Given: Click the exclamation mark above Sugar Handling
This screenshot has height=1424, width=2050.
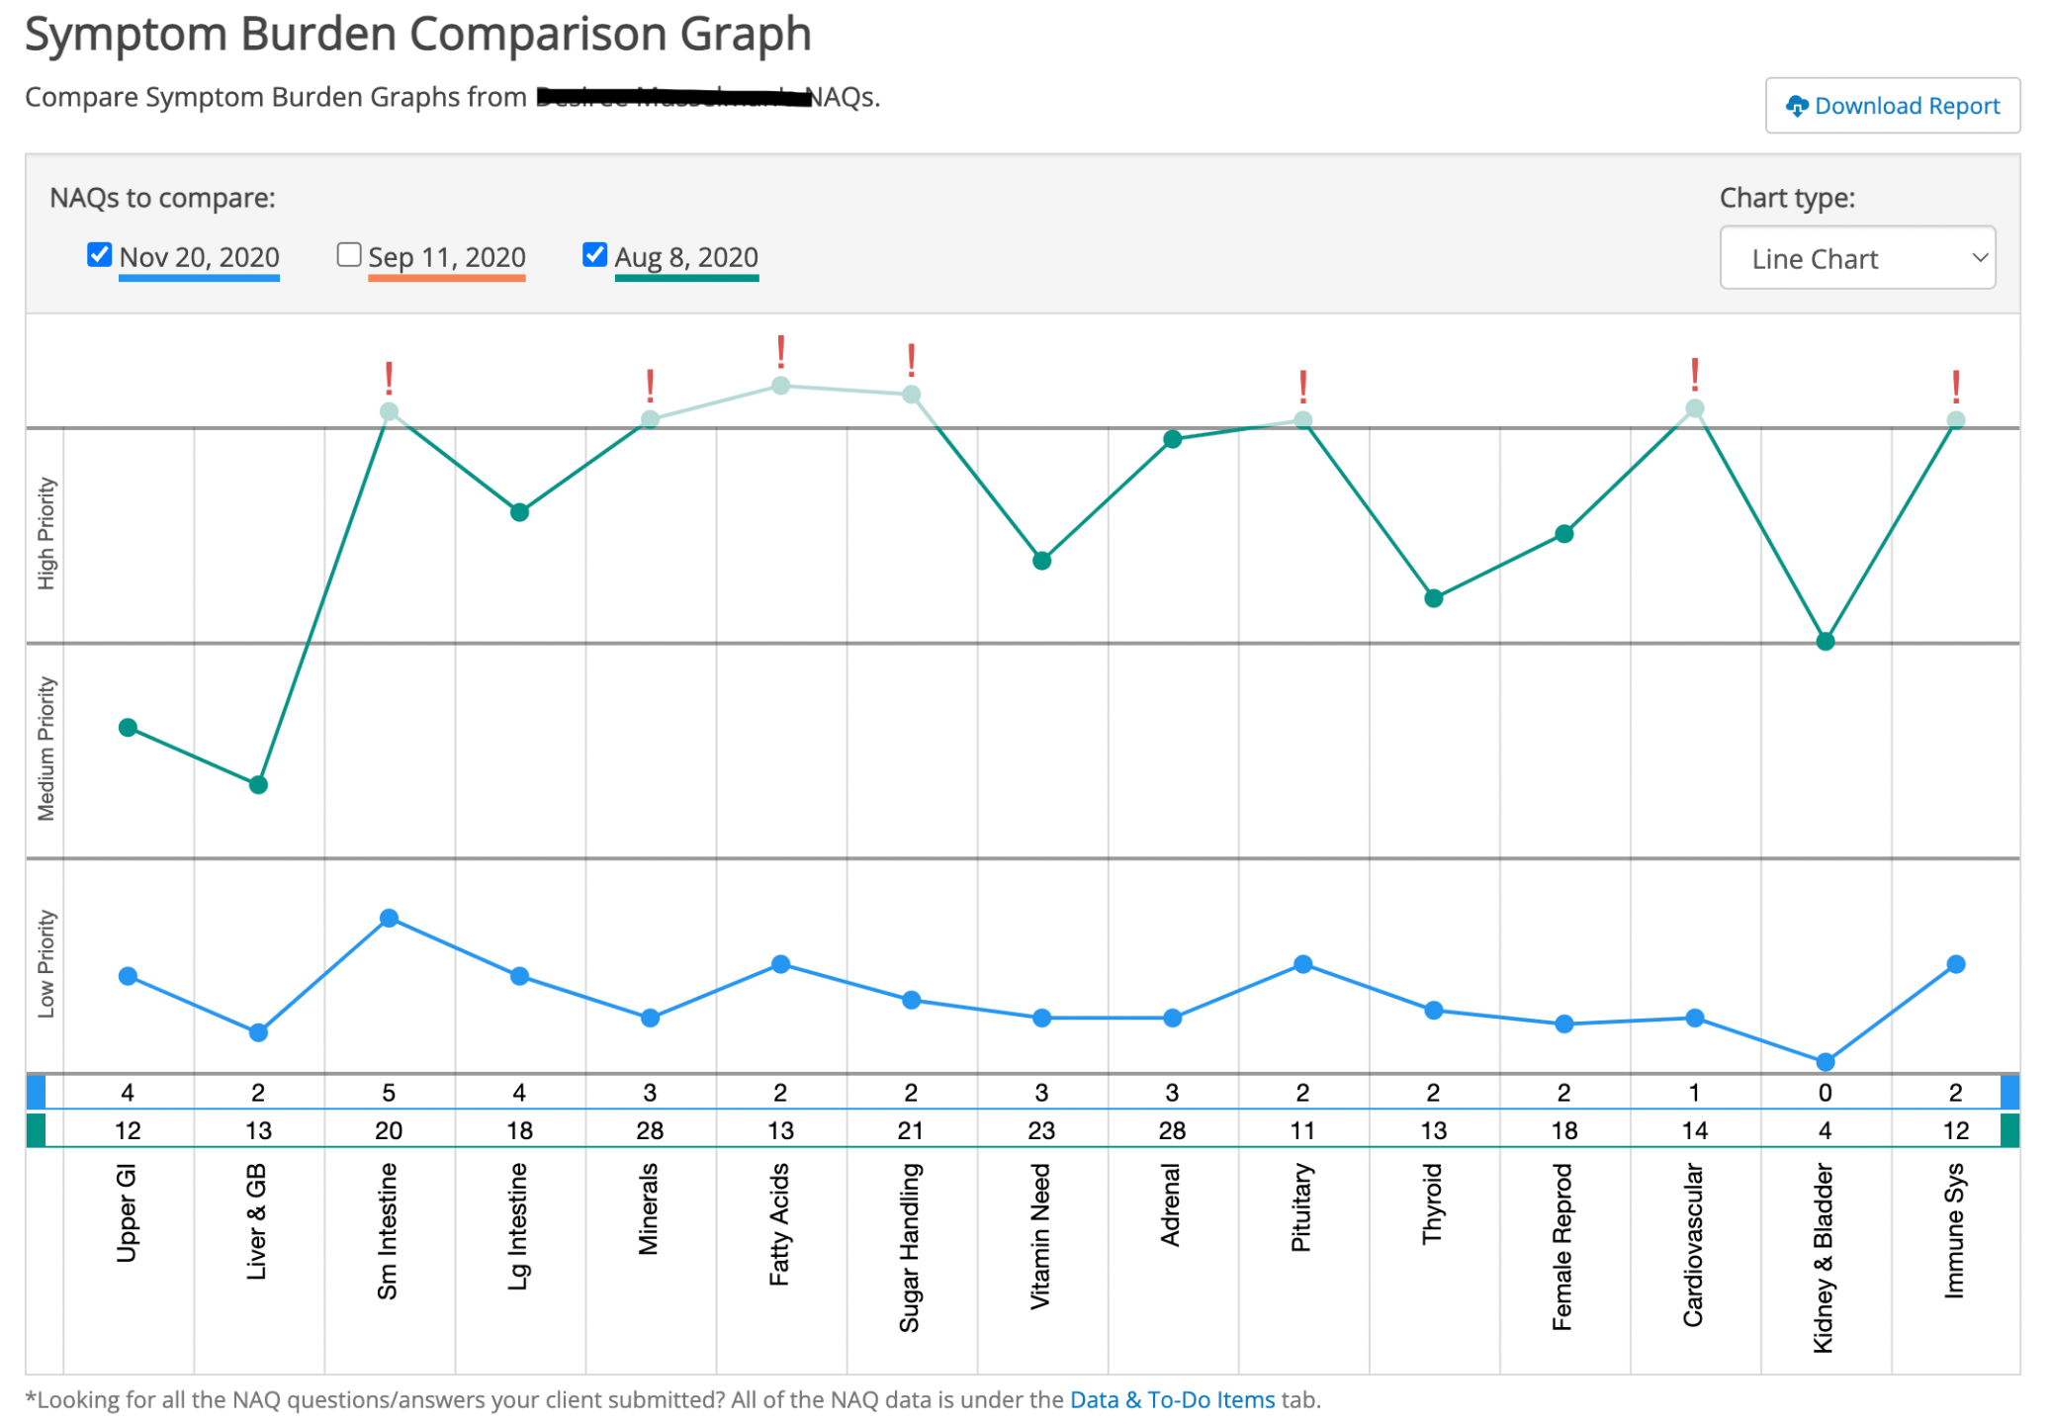Looking at the screenshot, I should 911,360.
